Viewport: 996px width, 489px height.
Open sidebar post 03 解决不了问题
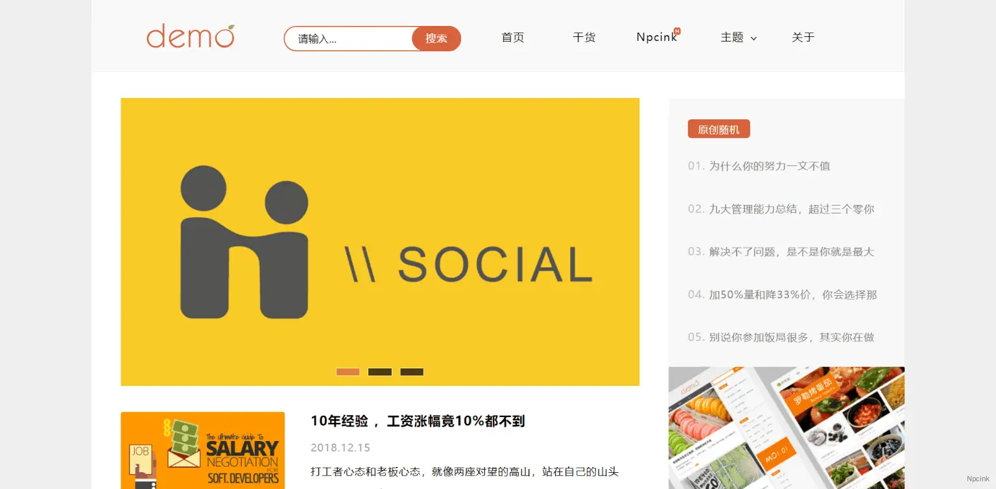point(791,252)
